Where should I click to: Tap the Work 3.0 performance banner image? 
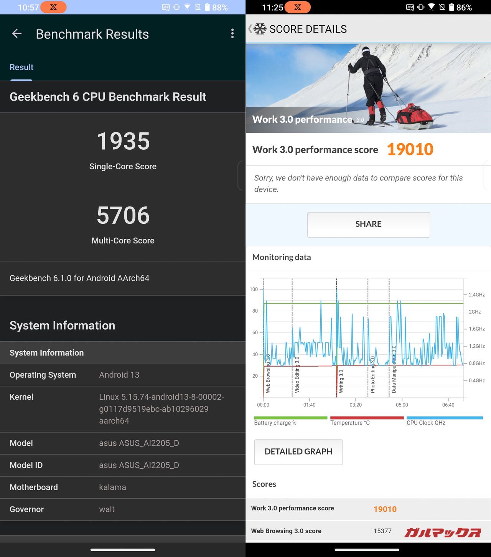(368, 88)
